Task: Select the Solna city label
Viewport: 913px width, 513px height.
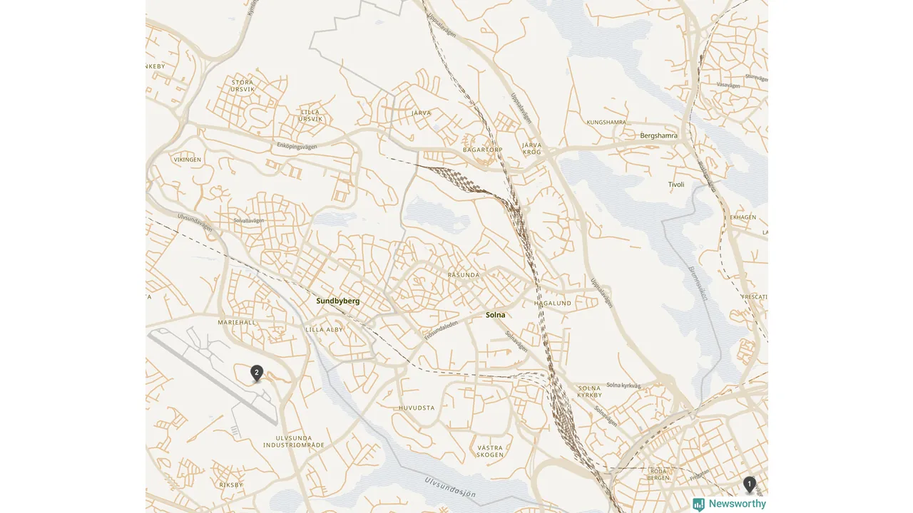Action: click(495, 315)
